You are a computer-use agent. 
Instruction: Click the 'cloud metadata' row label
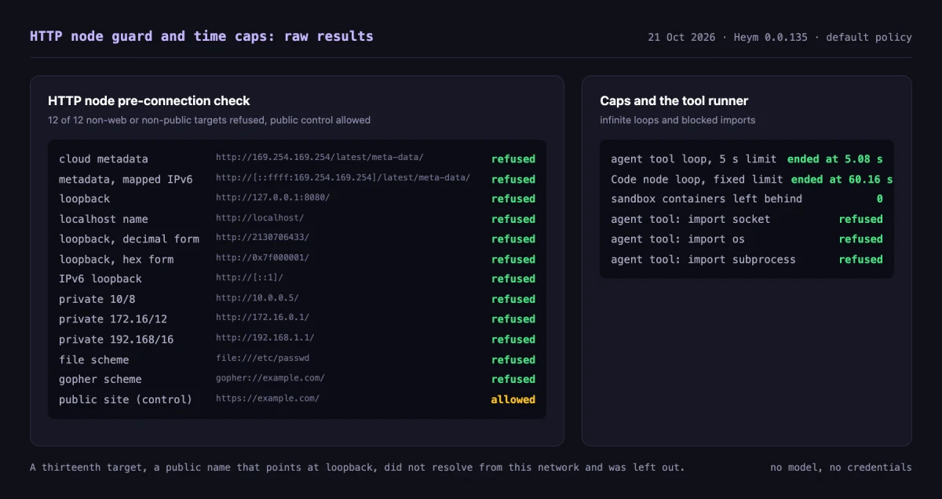point(104,159)
